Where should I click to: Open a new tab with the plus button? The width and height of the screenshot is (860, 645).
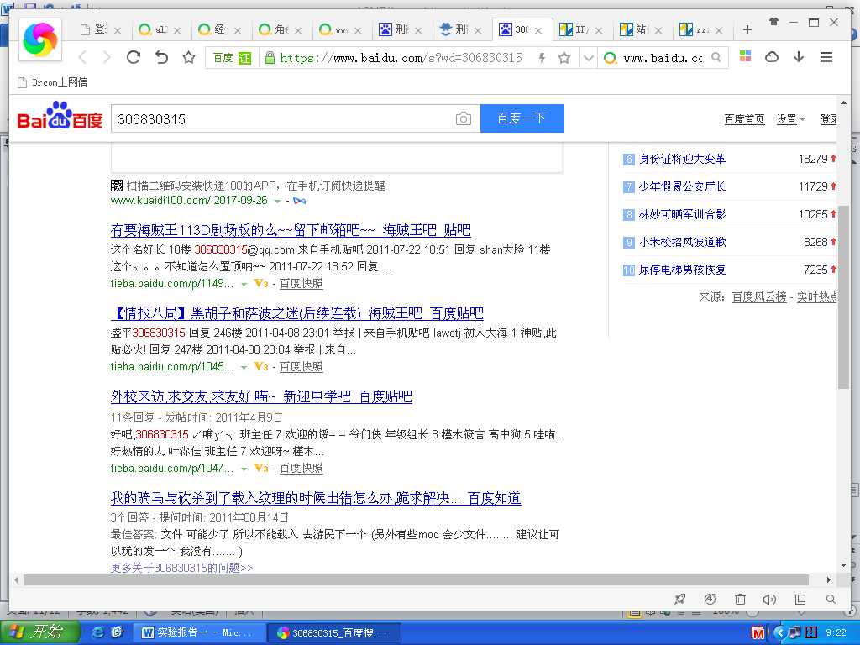click(747, 29)
